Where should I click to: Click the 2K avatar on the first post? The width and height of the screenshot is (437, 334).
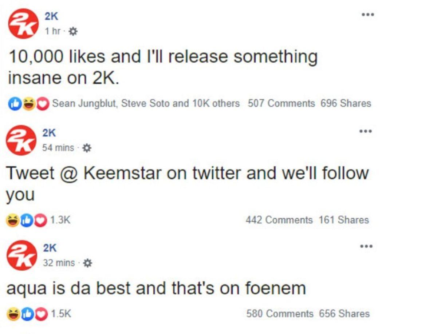point(23,24)
